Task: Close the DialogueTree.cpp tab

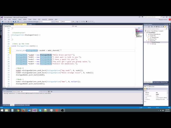Action: click(26, 24)
